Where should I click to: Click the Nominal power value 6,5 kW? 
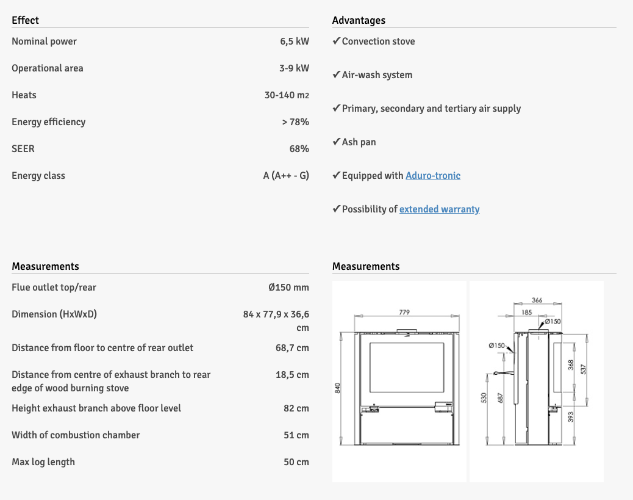pos(294,42)
